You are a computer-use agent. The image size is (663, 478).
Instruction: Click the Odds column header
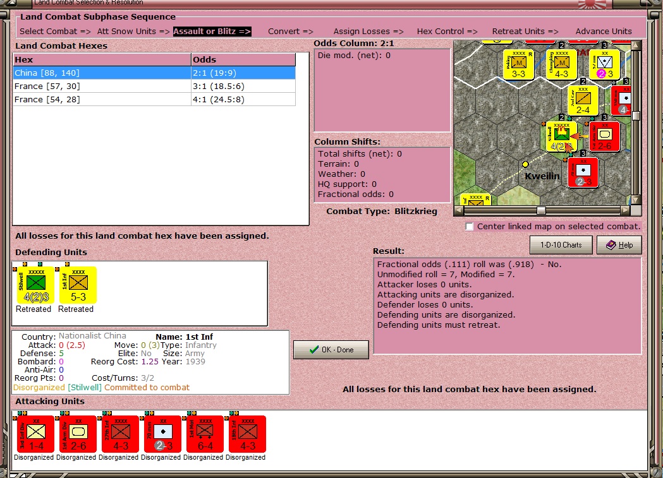point(243,59)
